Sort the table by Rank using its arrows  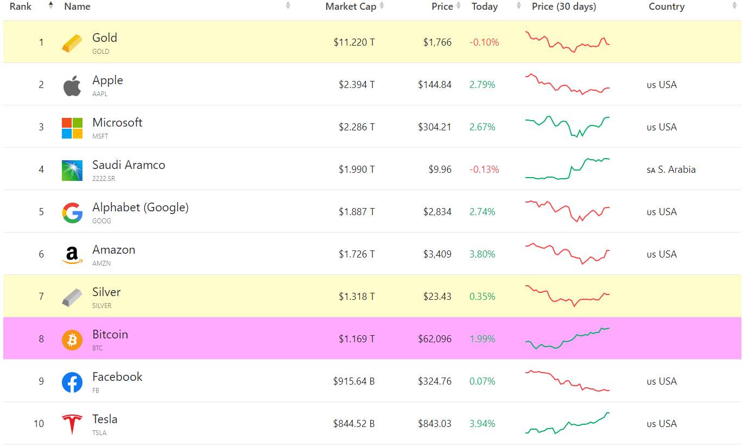pyautogui.click(x=50, y=5)
